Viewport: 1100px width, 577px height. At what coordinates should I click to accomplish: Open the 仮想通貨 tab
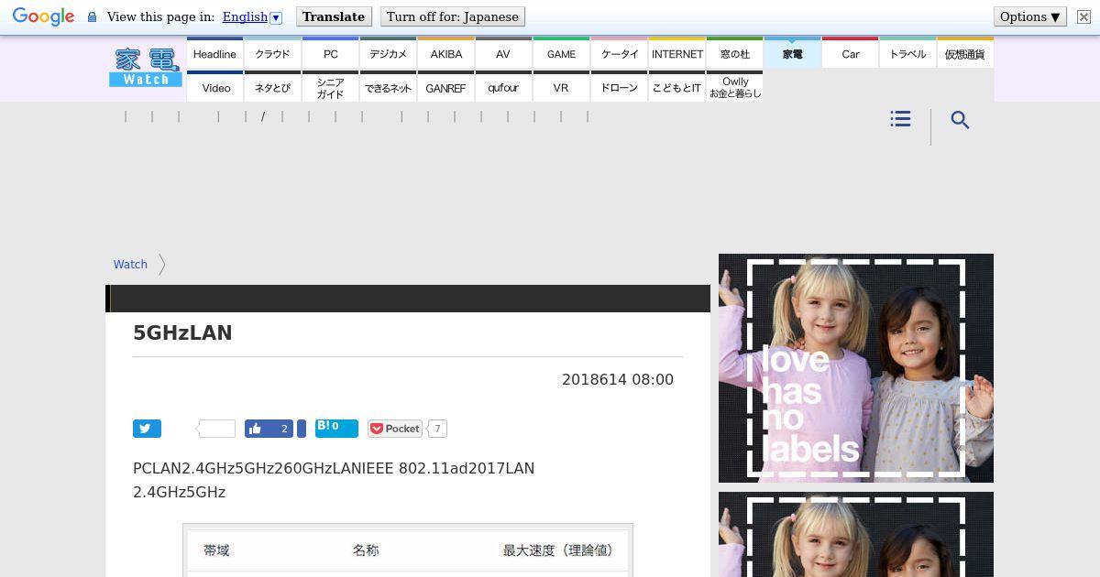coord(965,53)
